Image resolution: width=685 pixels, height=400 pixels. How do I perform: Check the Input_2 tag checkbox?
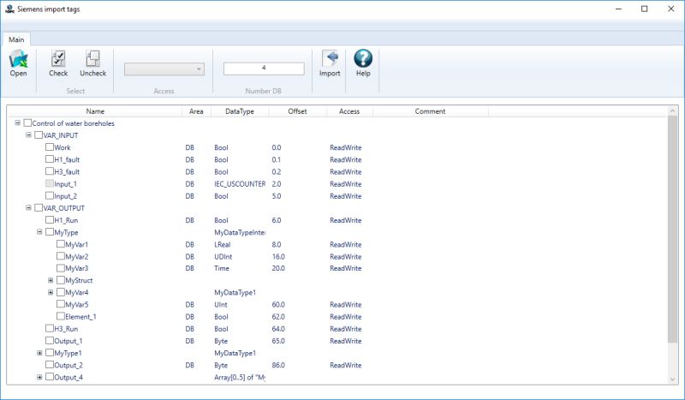coord(50,196)
